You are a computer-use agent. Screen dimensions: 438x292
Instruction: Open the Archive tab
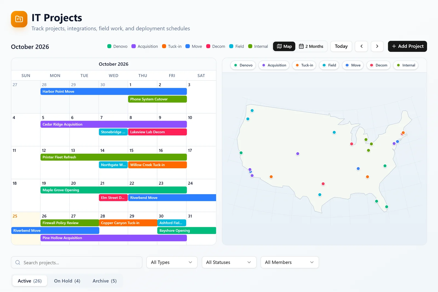[x=105, y=281]
